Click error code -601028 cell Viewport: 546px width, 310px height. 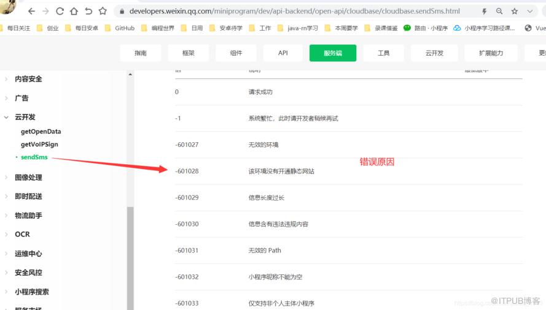coord(187,172)
